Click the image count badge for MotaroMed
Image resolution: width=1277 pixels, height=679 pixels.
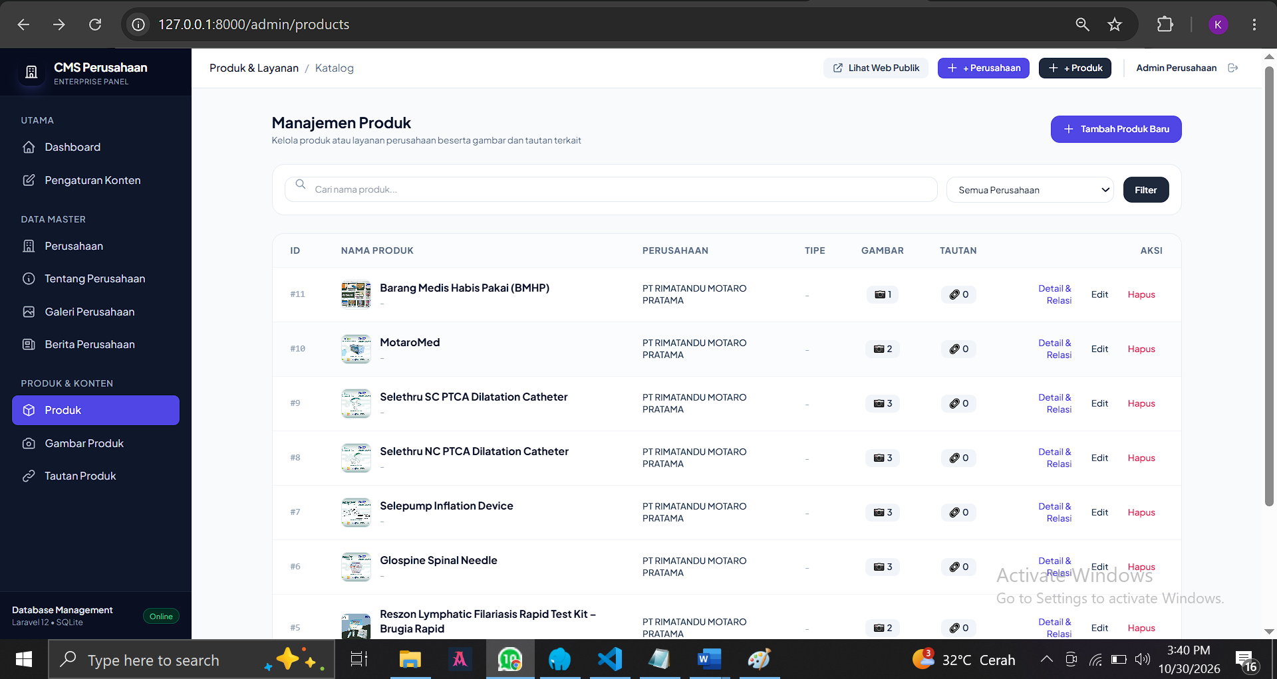(883, 349)
